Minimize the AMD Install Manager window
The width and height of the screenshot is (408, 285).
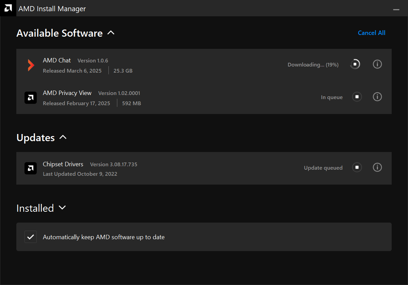[x=396, y=9]
